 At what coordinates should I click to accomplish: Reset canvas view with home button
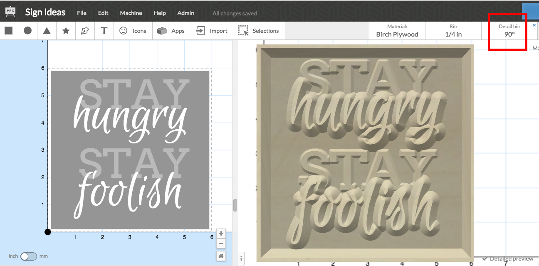click(221, 256)
